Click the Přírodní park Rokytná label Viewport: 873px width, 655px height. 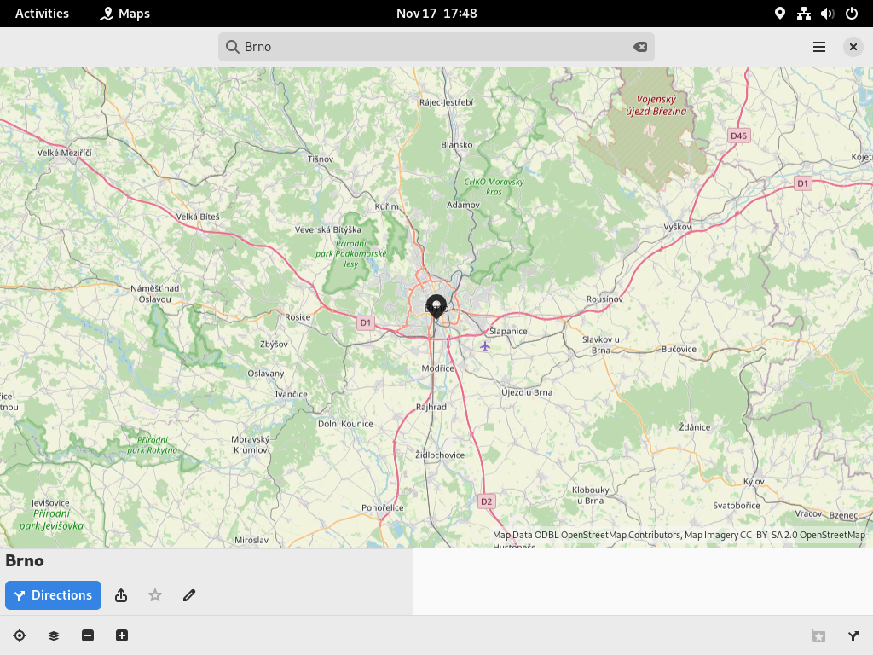152,445
